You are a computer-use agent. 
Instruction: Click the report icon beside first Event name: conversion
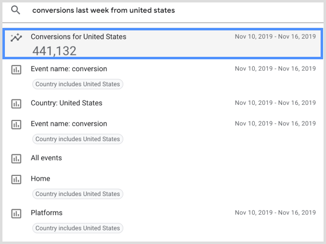point(16,70)
